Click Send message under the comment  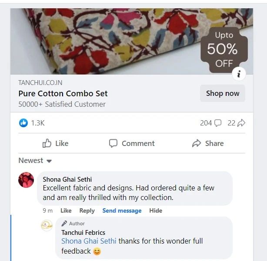[122, 210]
